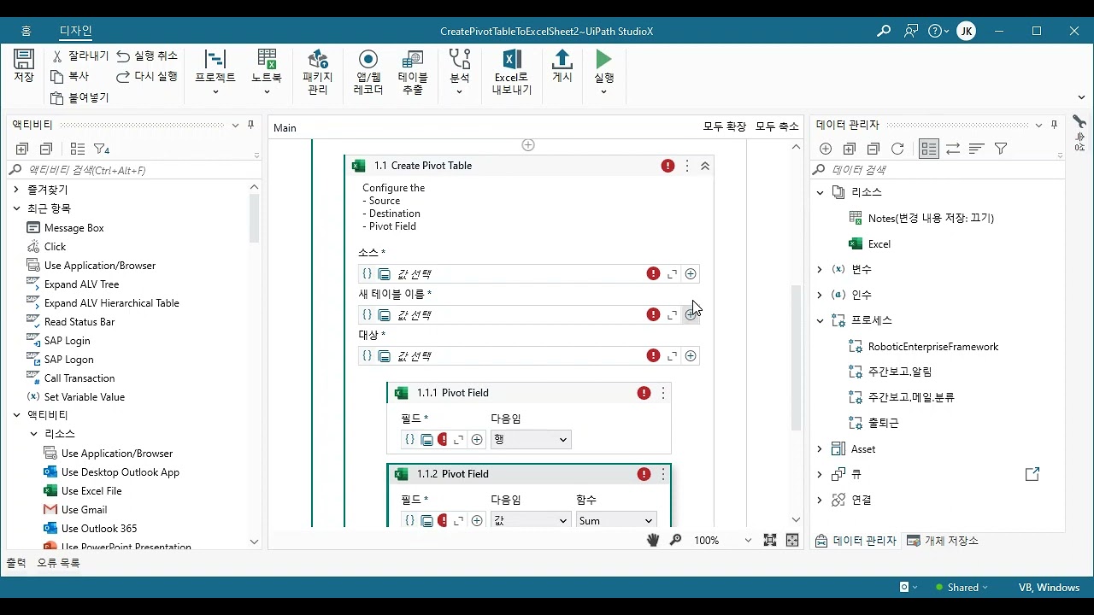Expand the 즐겨찾기 tree node
The image size is (1094, 615).
pos(16,190)
